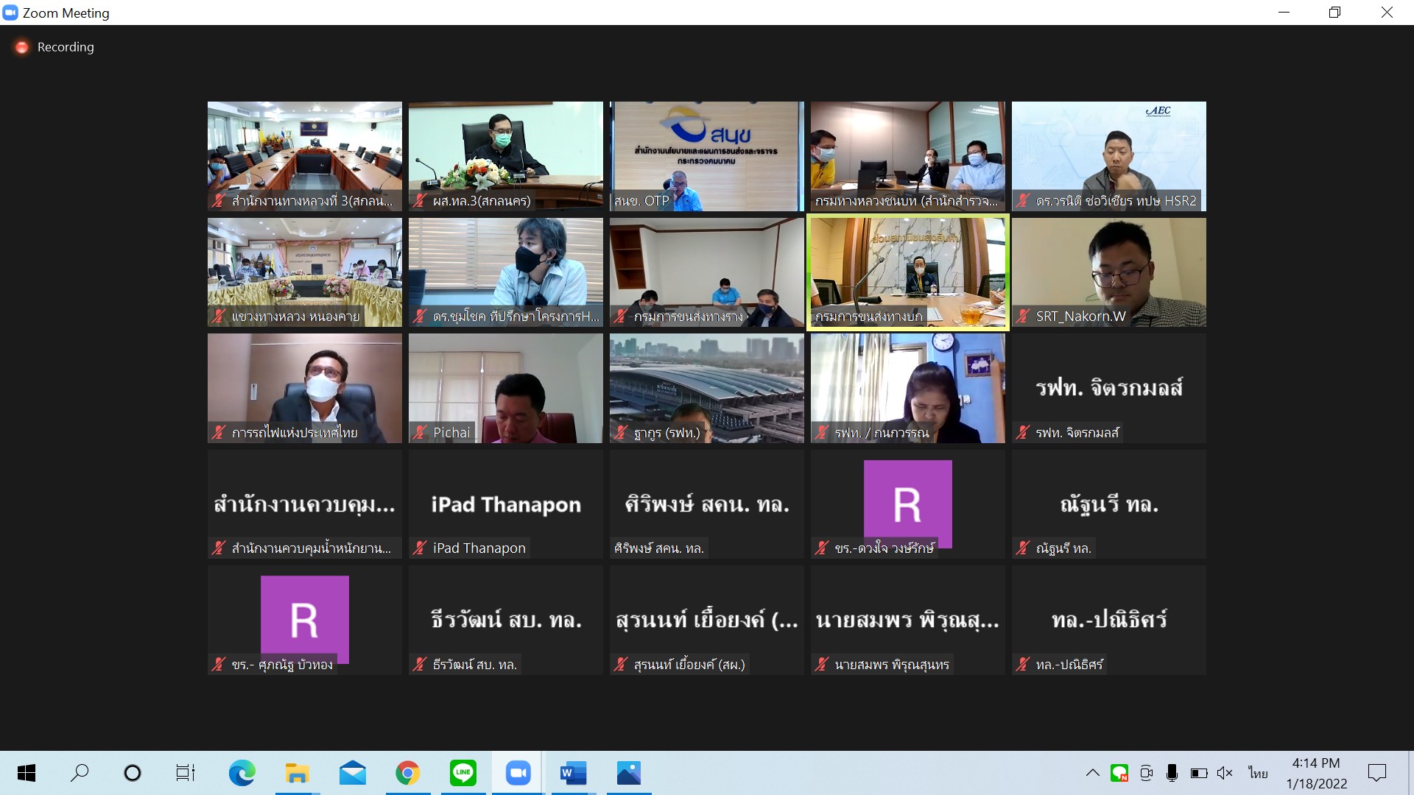This screenshot has width=1414, height=795.
Task: Click the red Recording indicator
Action: [23, 47]
